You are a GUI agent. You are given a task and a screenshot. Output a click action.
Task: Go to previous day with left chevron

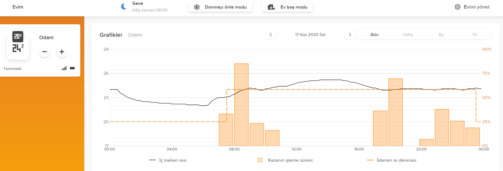coord(271,34)
